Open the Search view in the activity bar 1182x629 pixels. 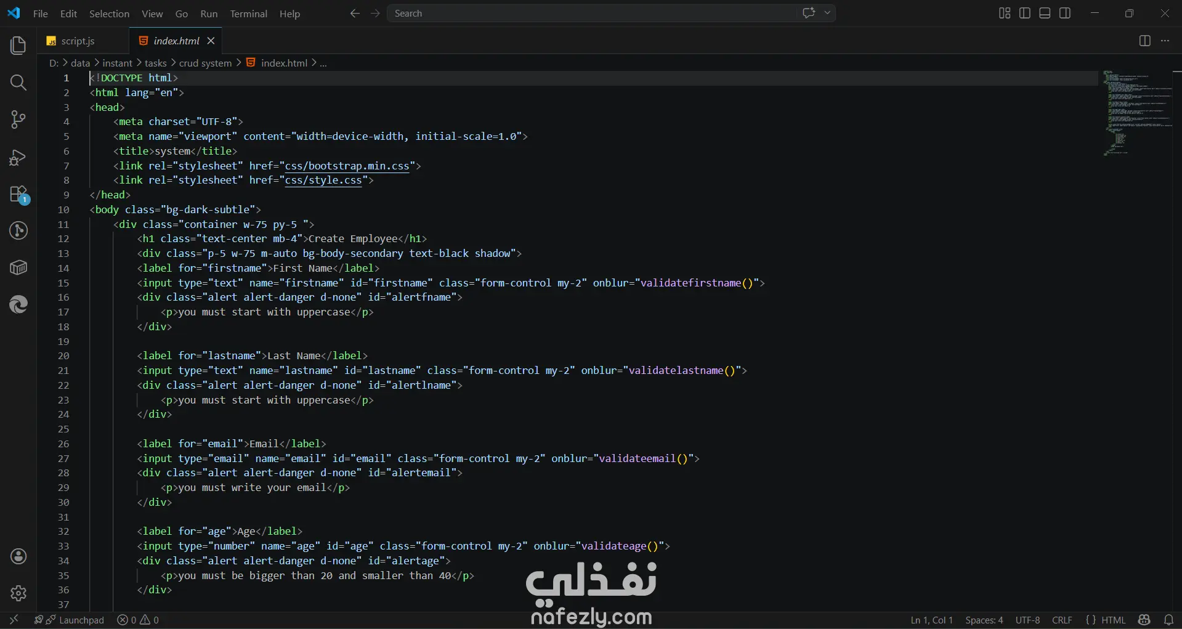18,83
